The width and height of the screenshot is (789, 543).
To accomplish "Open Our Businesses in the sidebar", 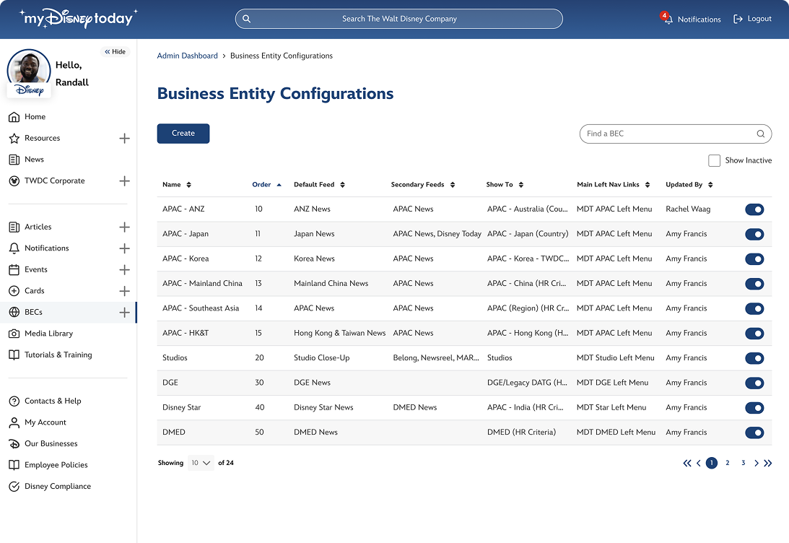I will [x=51, y=444].
